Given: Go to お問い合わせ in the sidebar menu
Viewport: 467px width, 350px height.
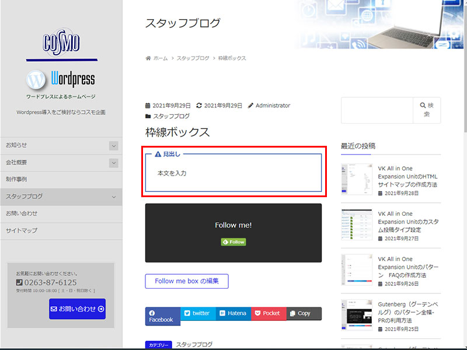Looking at the screenshot, I should point(22,213).
